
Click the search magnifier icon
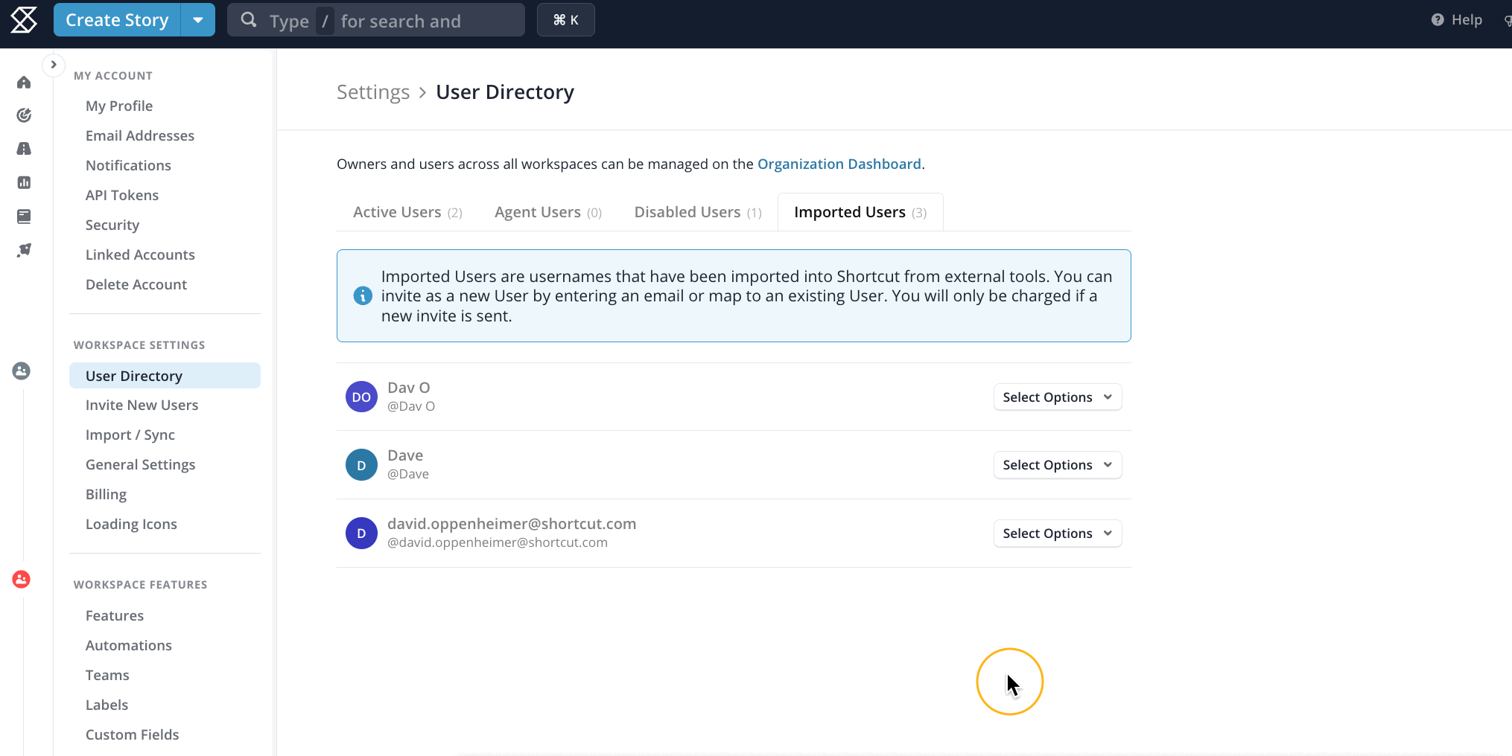pyautogui.click(x=249, y=20)
